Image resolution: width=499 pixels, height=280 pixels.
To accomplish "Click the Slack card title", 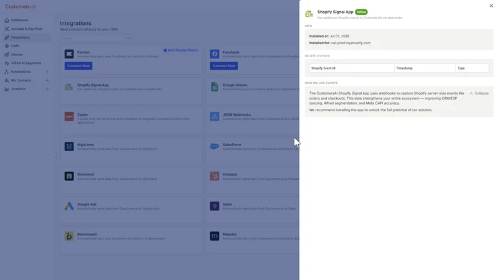I will click(227, 204).
